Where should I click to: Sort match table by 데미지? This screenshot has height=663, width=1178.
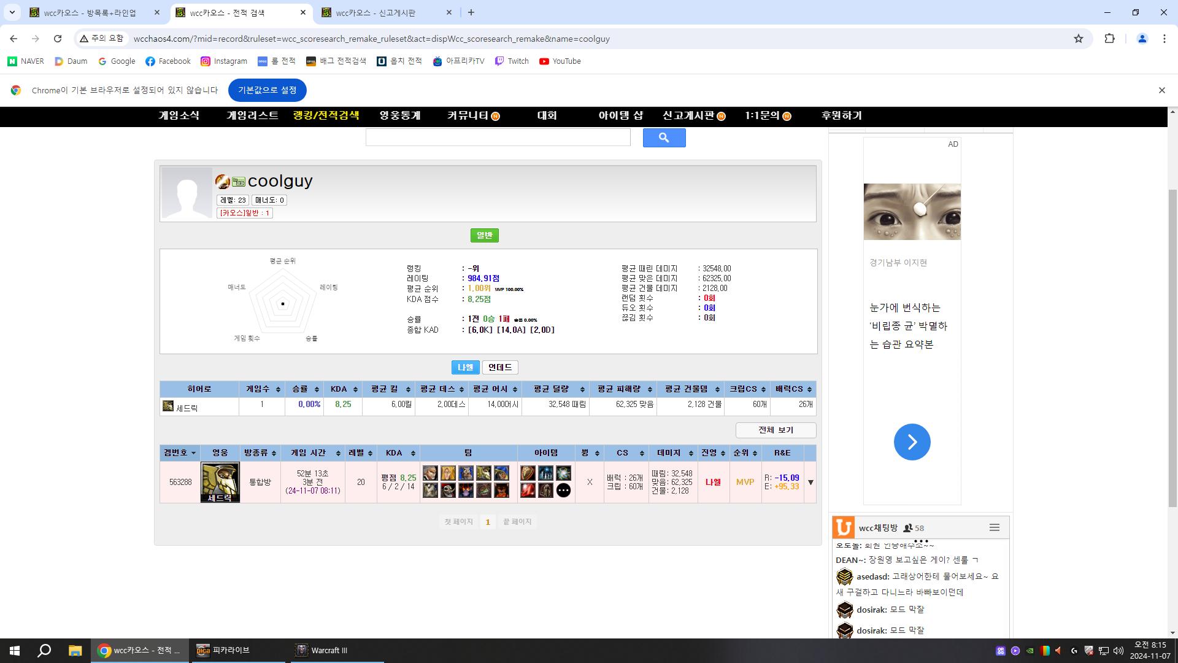click(x=672, y=453)
